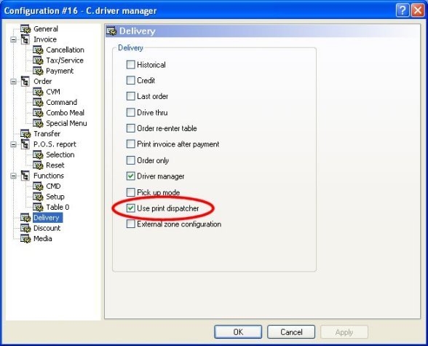The height and width of the screenshot is (346, 428).
Task: Toggle the Use print dispatcher checkbox
Action: tap(131, 208)
